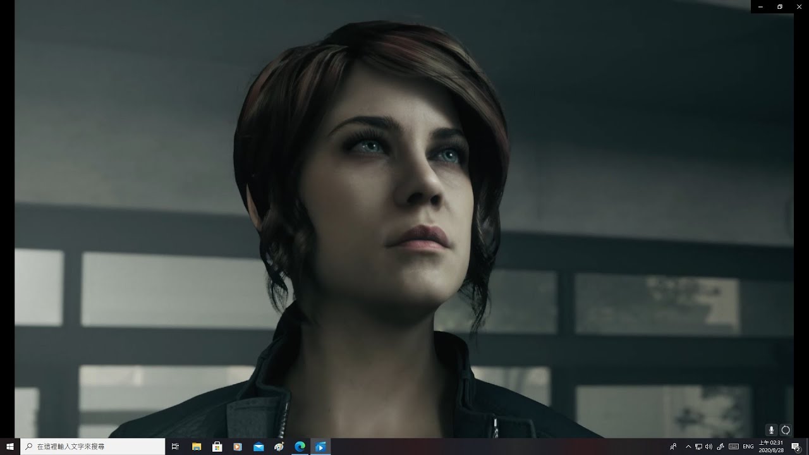Toggle the microphone overlay button

coord(771,430)
